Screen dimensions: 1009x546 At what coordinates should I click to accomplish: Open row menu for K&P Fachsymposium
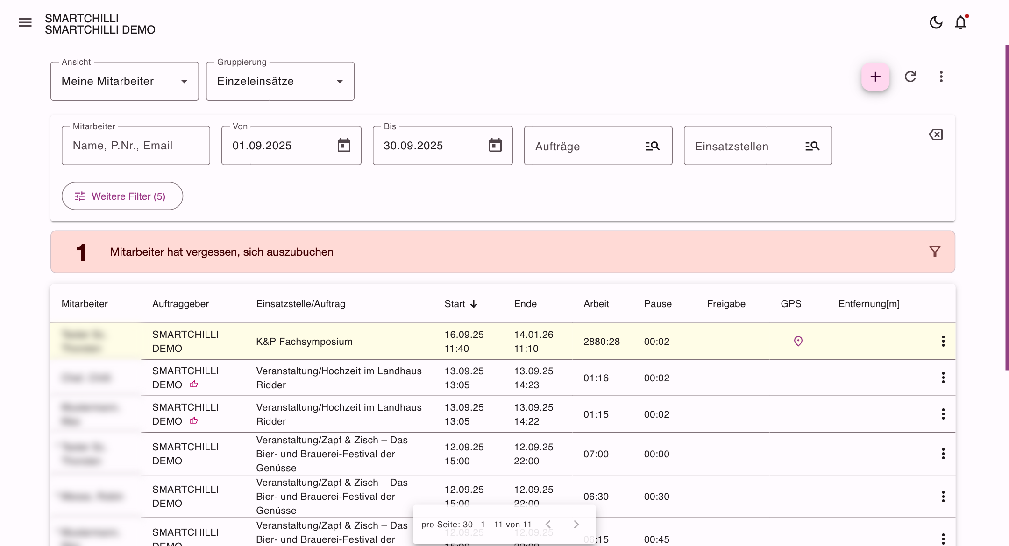point(943,342)
